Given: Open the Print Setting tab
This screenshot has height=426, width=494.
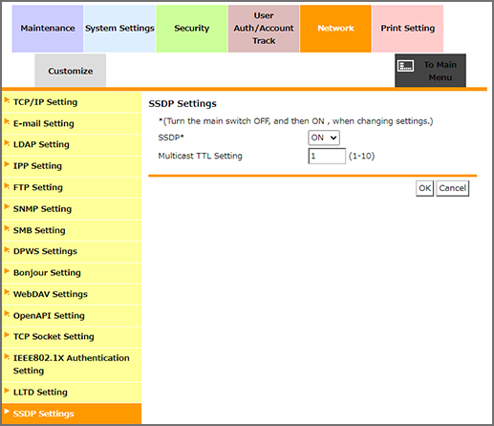Looking at the screenshot, I should (x=408, y=29).
